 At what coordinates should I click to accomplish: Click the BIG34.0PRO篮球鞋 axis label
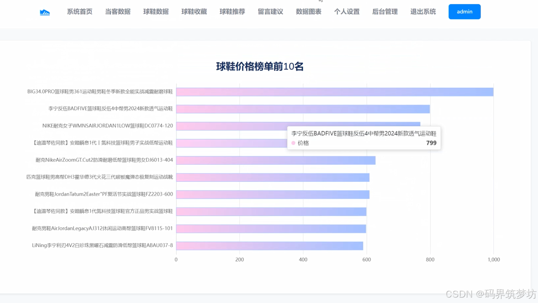(x=100, y=92)
